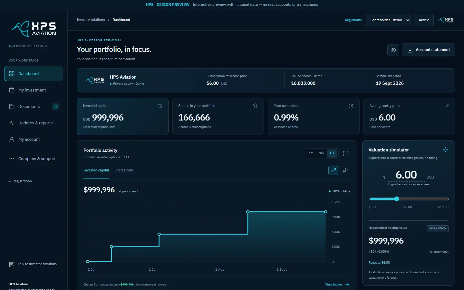This screenshot has width=464, height=290.
Task: Open the Documents section
Action: pos(34,106)
